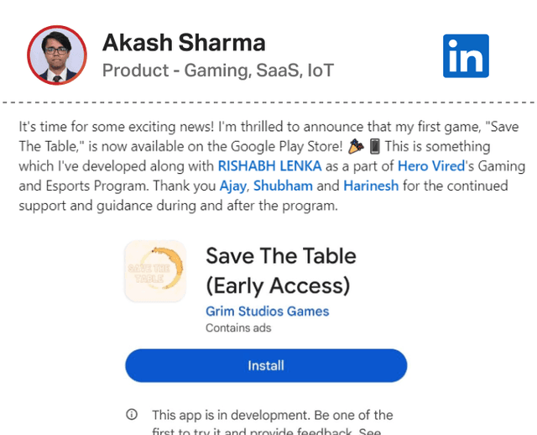
Task: Open the Akash Sharma profile name
Action: tap(184, 42)
